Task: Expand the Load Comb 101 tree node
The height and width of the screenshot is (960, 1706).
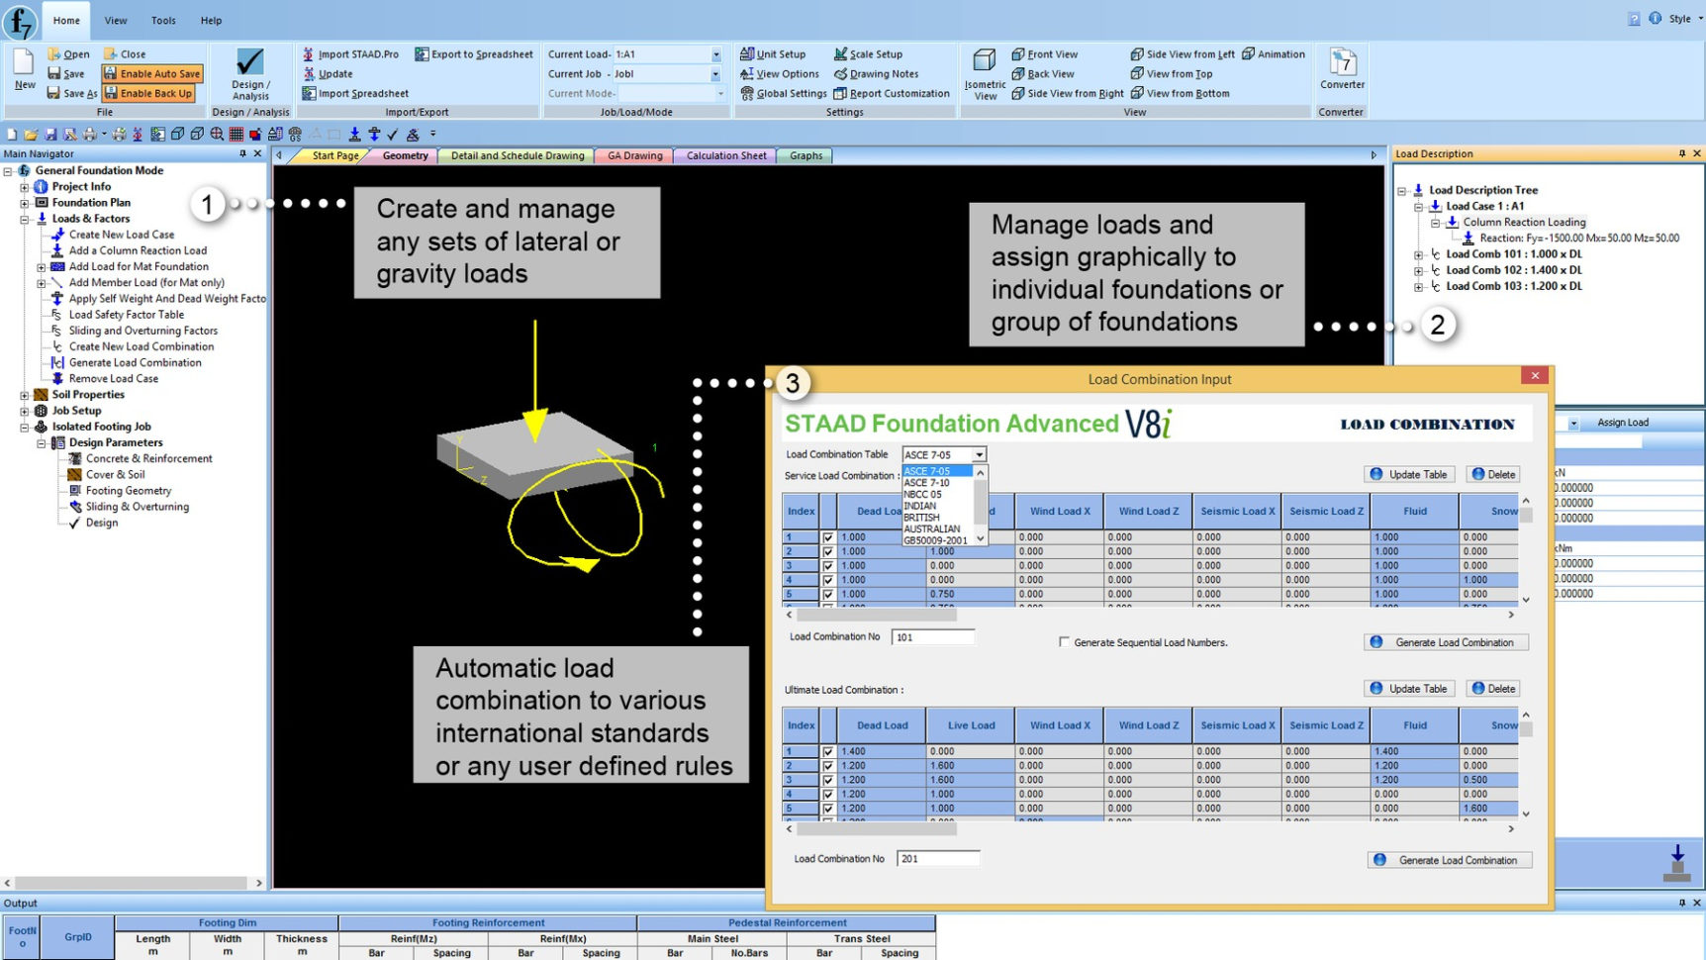Action: pos(1419,254)
